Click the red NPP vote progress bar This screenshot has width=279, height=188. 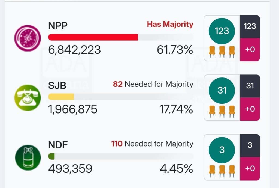click(93, 37)
